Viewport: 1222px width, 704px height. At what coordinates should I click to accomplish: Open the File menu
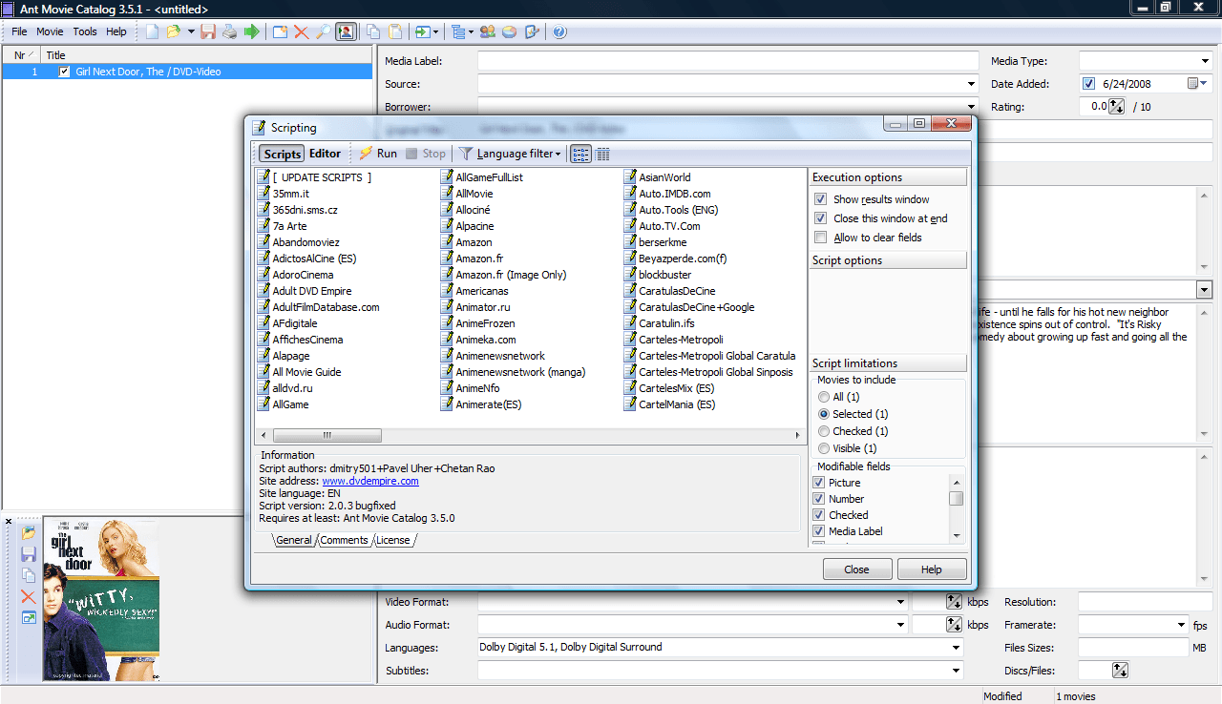pyautogui.click(x=19, y=31)
